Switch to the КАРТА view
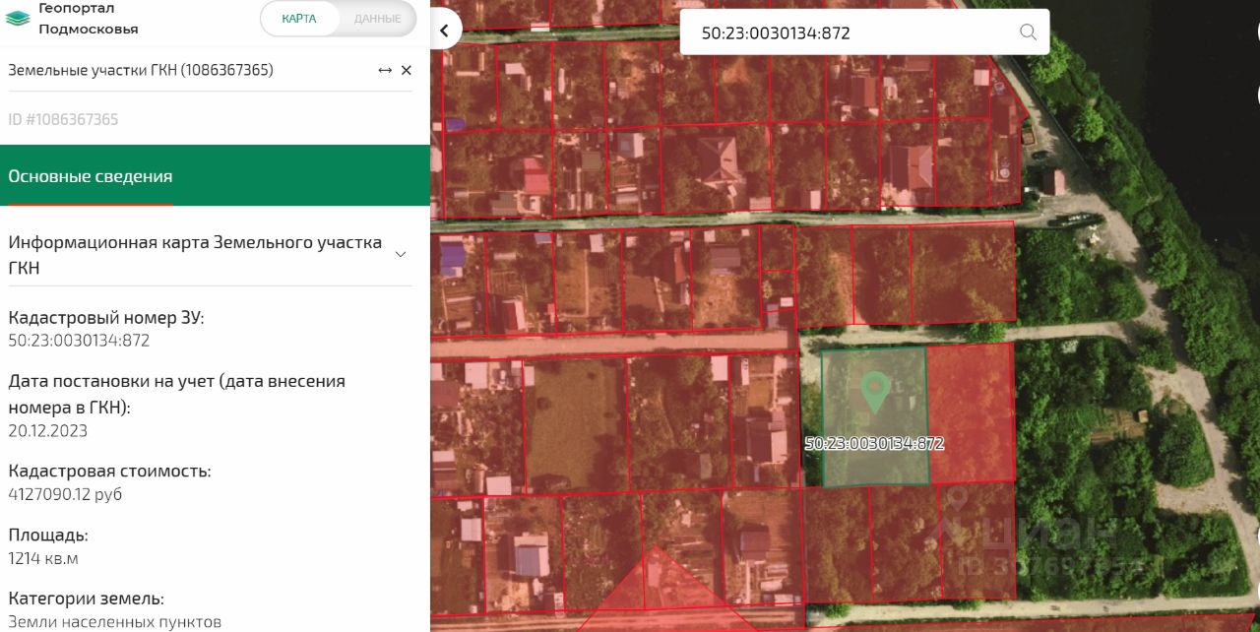 299,19
